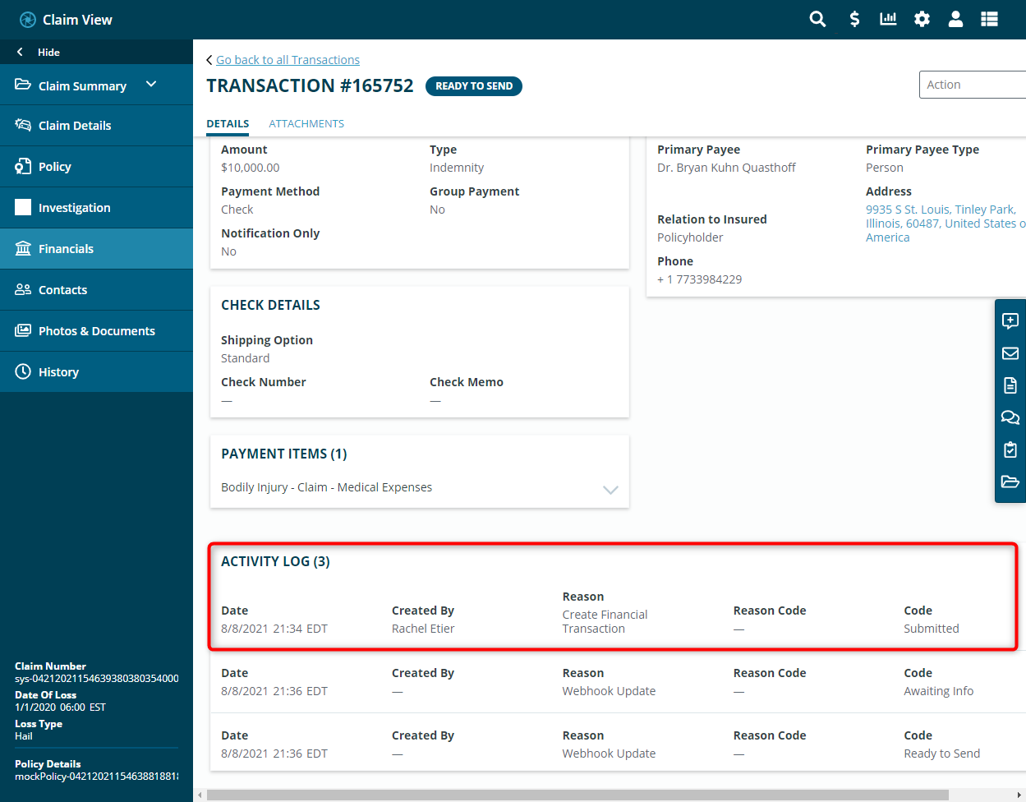Click the envelope email icon on right rail
Image resolution: width=1026 pixels, height=802 pixels.
pos(1010,353)
